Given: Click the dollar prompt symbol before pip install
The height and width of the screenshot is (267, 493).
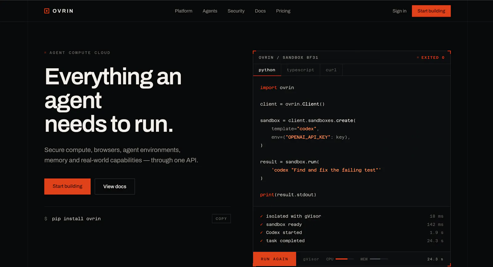Looking at the screenshot, I should (x=46, y=219).
